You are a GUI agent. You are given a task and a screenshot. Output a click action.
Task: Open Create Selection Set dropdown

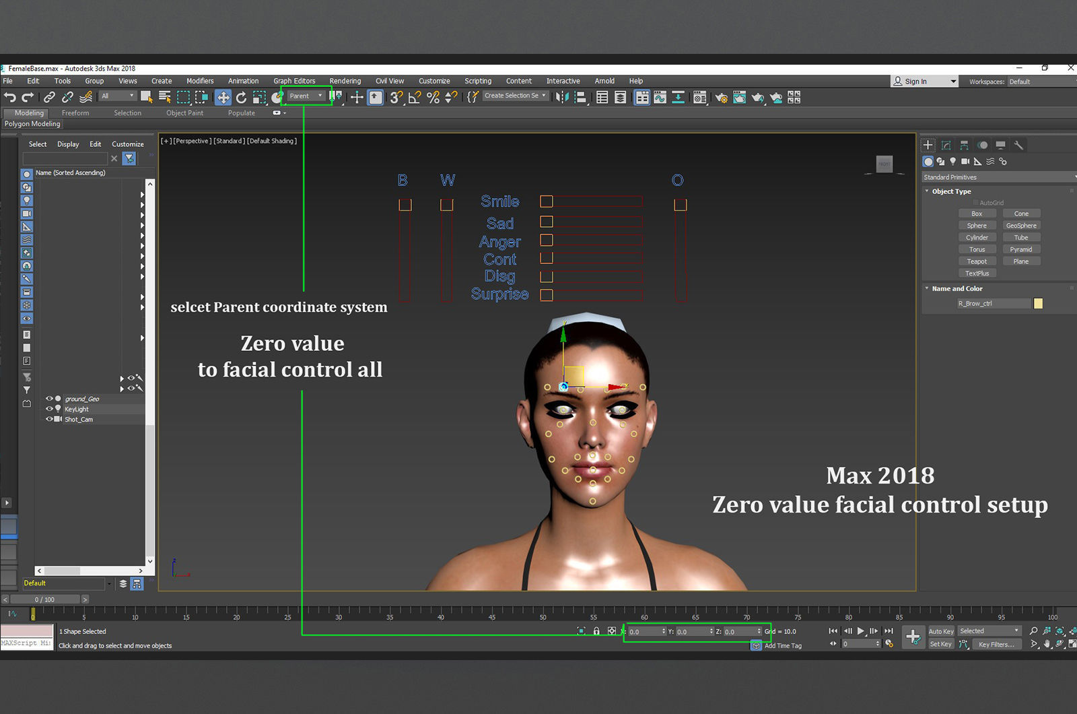tap(515, 96)
